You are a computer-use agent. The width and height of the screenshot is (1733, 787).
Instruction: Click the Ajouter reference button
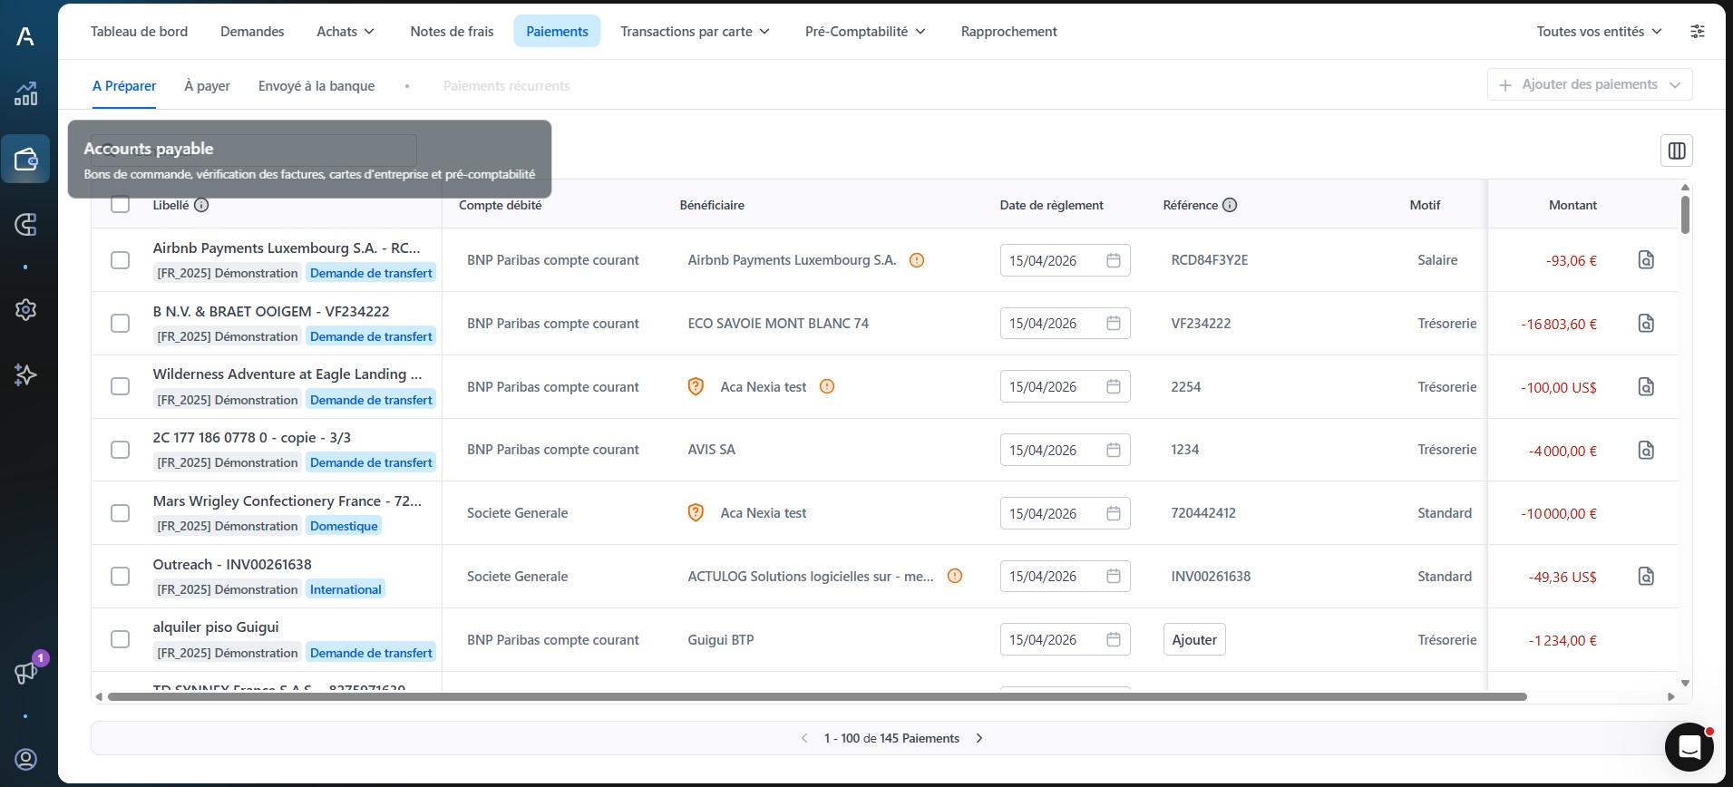coord(1194,639)
